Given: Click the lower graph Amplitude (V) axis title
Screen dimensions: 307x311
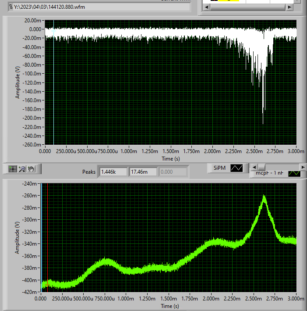Looking at the screenshot, I should pyautogui.click(x=17, y=238).
